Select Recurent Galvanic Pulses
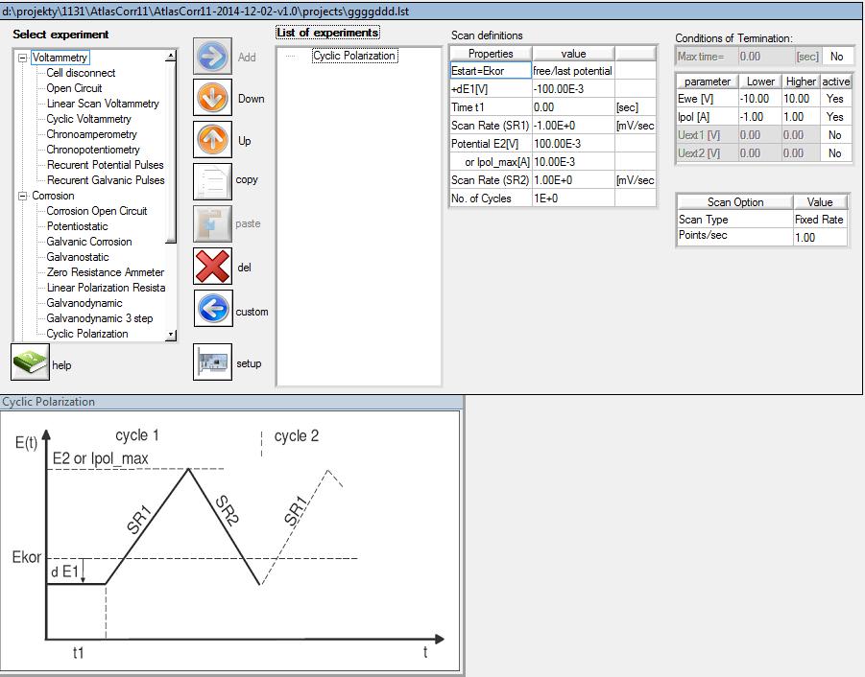 pos(106,180)
